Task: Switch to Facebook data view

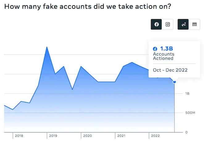Action: pos(156,25)
